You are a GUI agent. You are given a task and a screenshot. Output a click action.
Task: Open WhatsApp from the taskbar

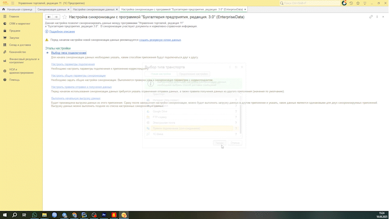pos(35,215)
